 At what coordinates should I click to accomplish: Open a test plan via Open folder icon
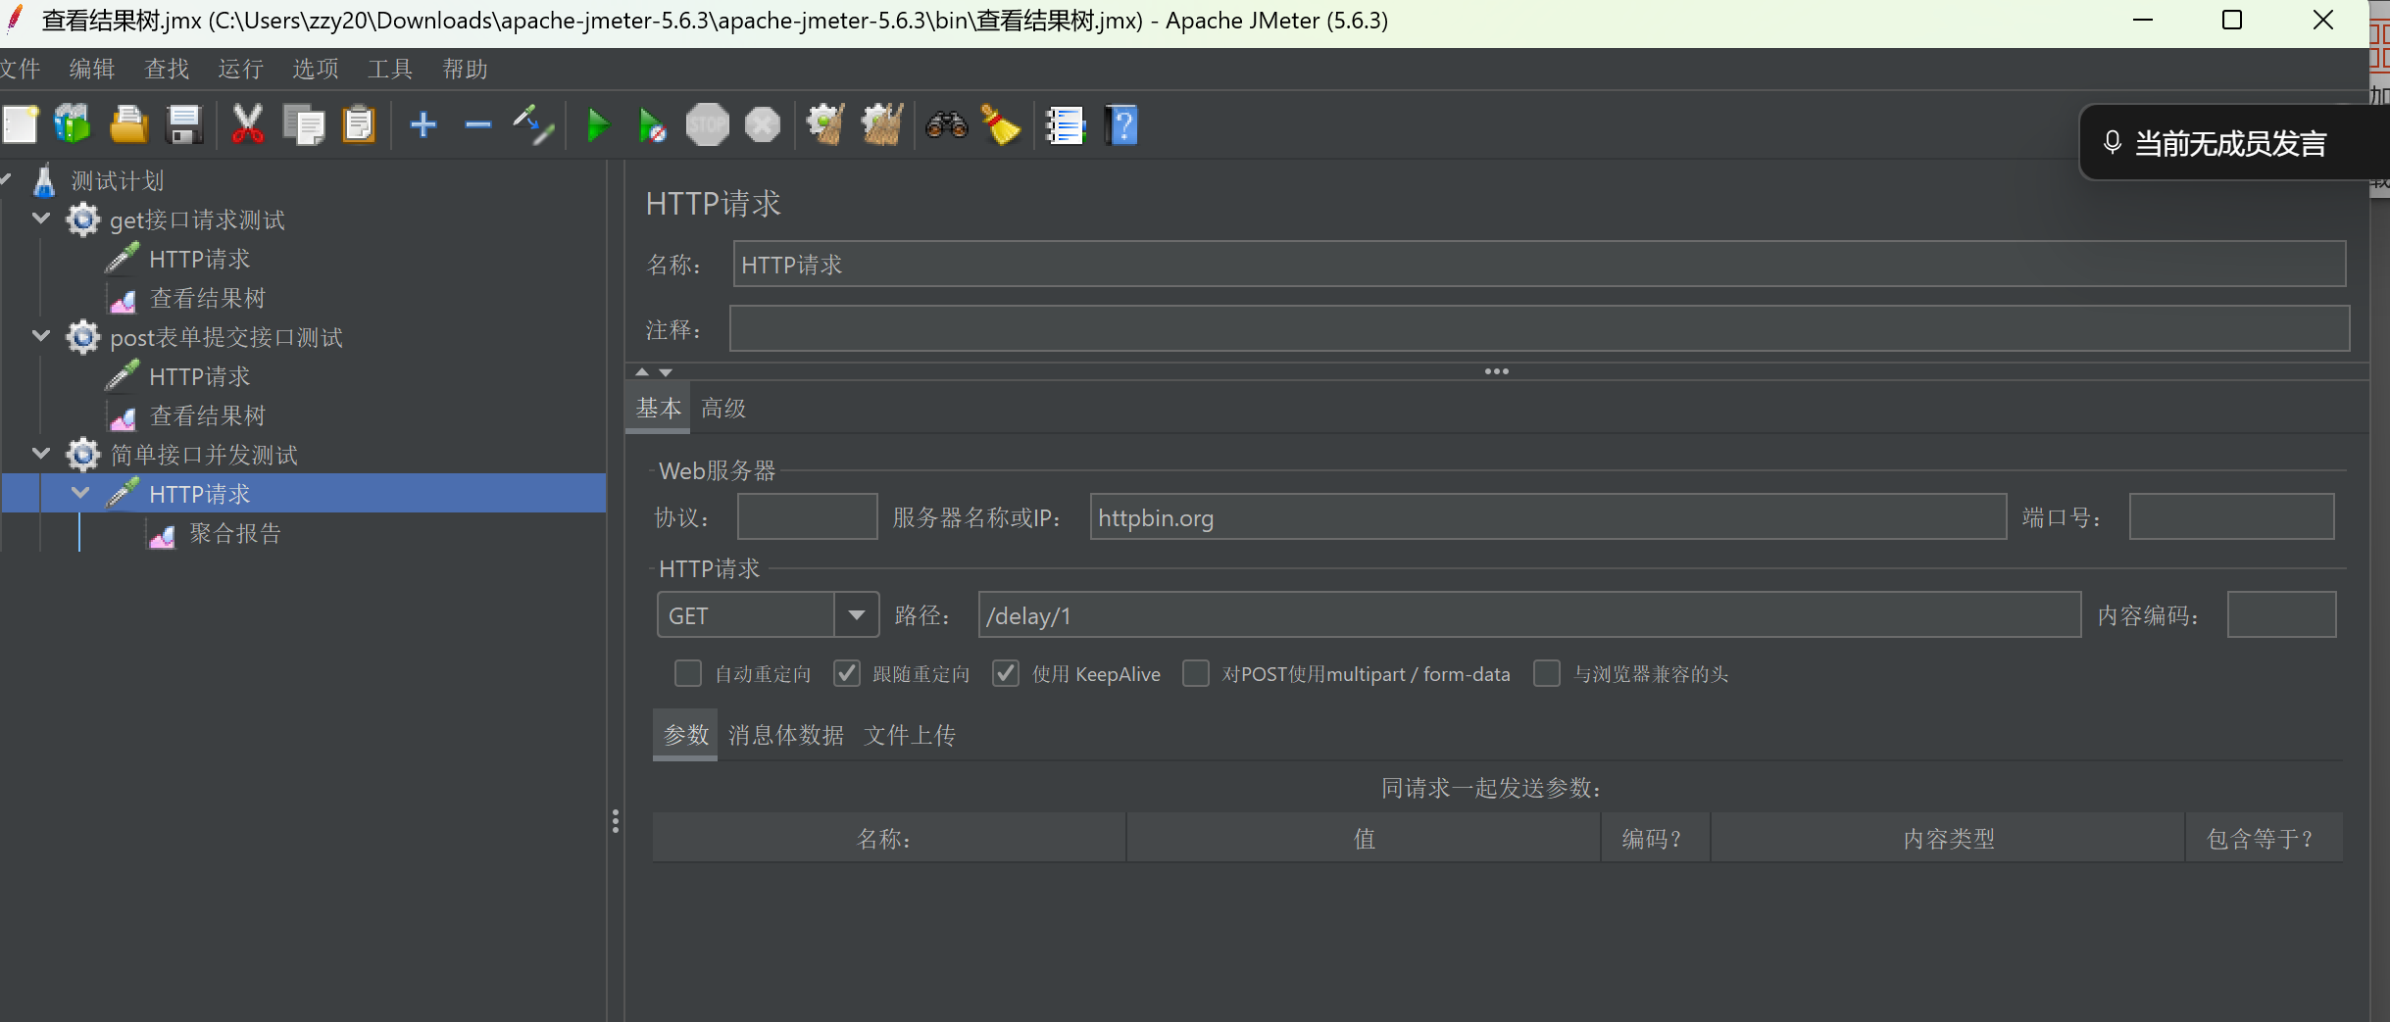pos(128,124)
